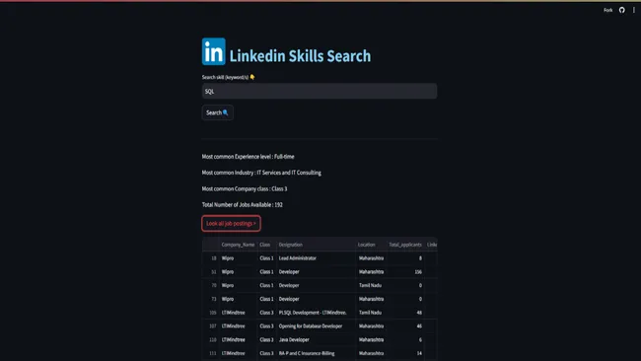Select Tamil Nadu cell in row 70

(x=371, y=285)
